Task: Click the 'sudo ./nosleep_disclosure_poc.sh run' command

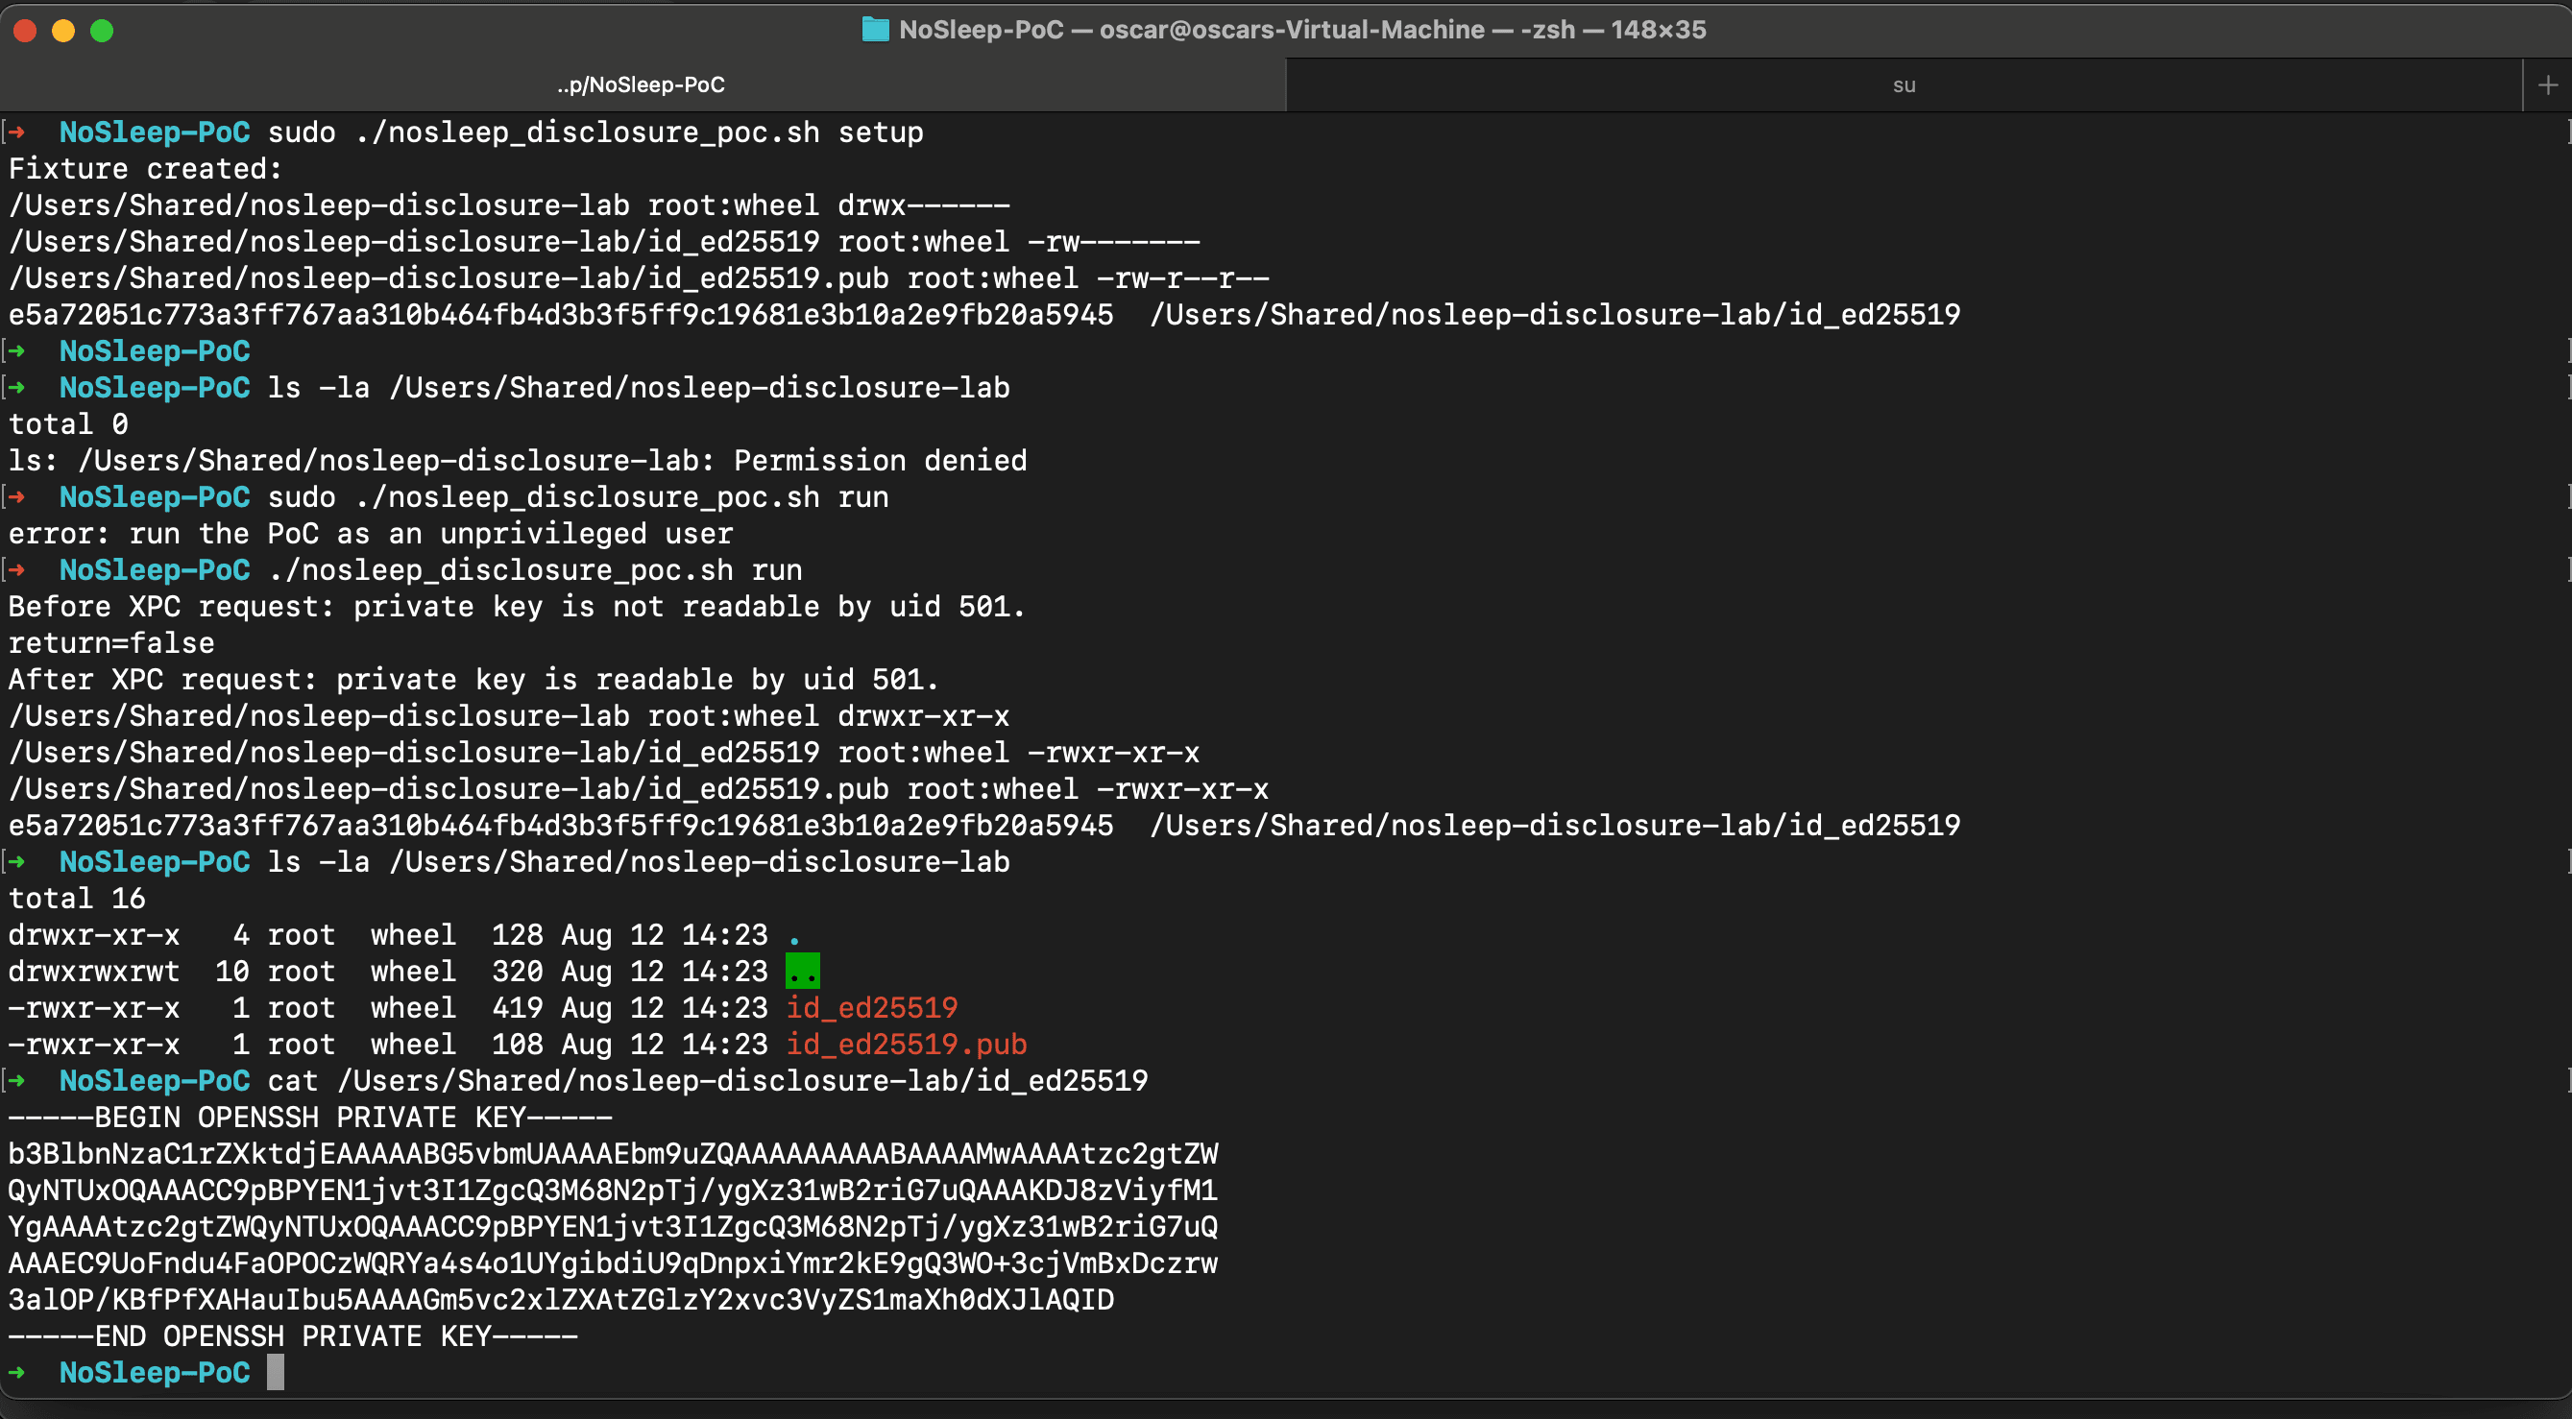Action: (x=578, y=496)
